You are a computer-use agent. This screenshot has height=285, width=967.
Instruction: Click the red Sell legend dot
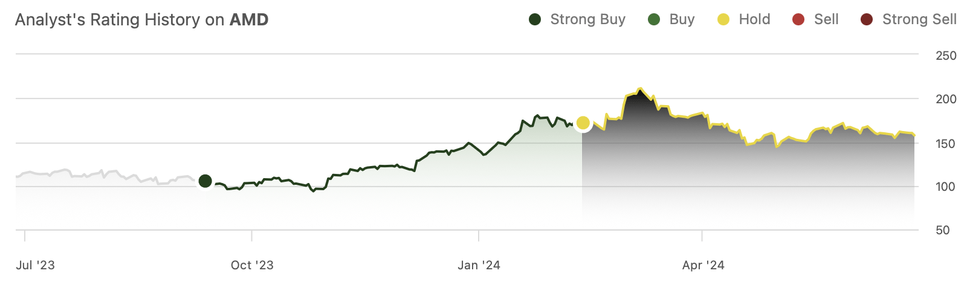tap(798, 20)
